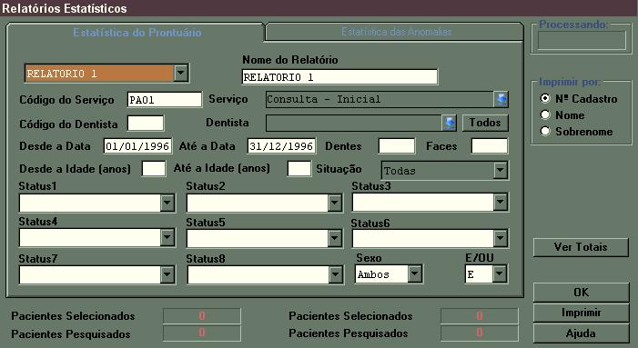Click the Imprimir button

(581, 313)
